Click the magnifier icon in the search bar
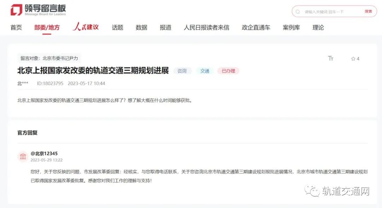The width and height of the screenshot is (382, 208). (298, 11)
